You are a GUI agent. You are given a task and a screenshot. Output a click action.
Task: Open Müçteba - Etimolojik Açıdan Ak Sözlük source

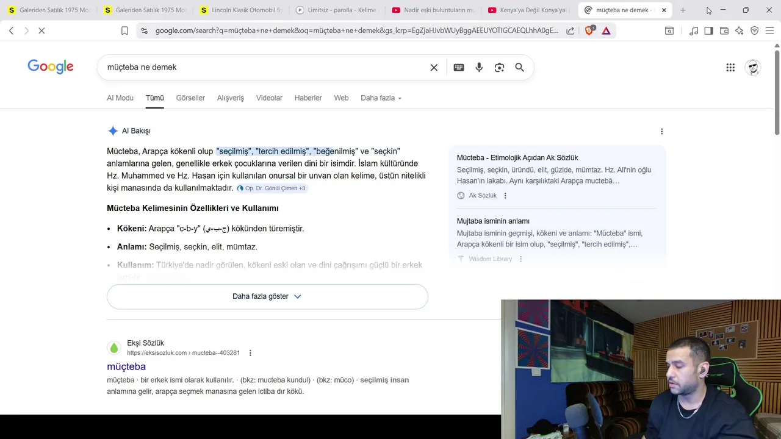(x=517, y=158)
